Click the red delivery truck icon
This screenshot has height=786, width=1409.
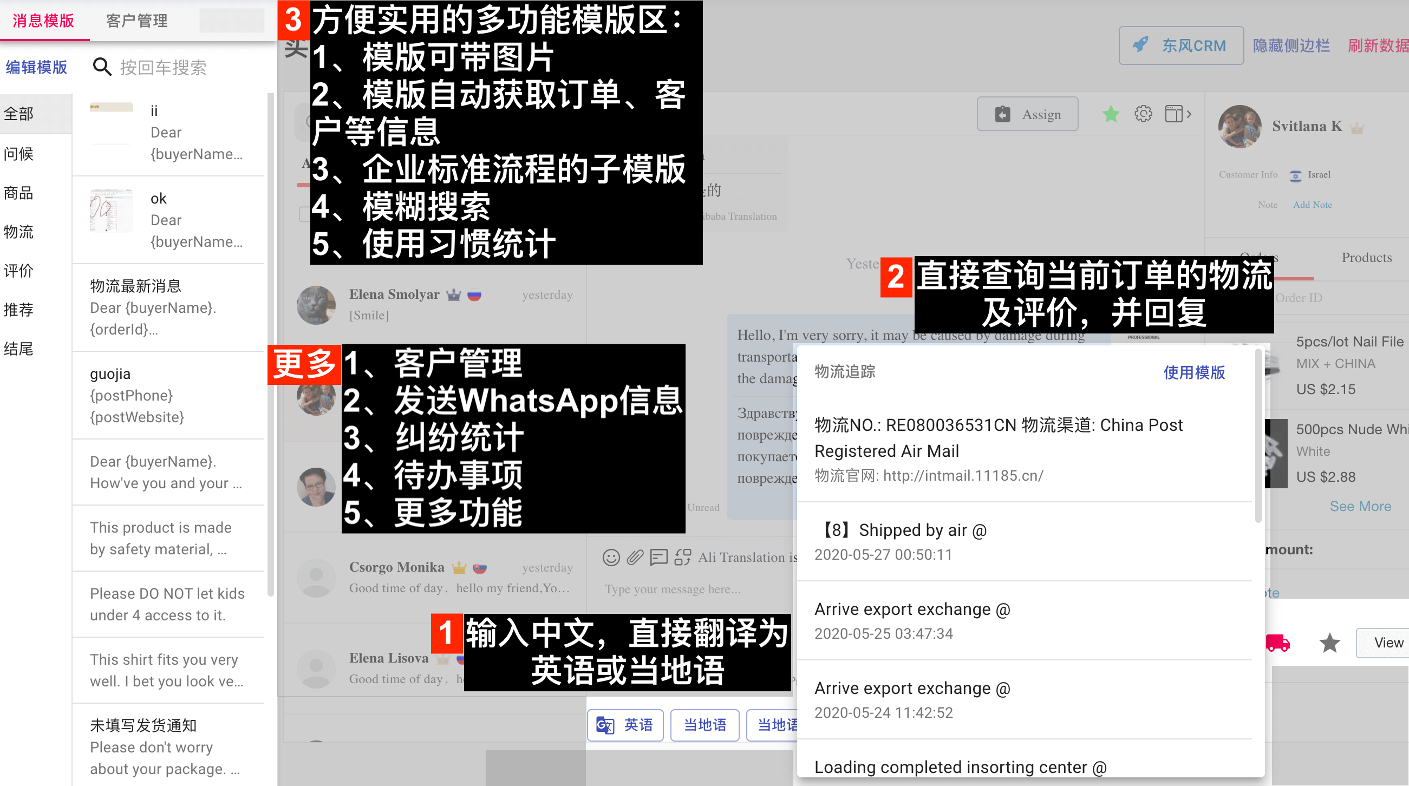tap(1278, 643)
